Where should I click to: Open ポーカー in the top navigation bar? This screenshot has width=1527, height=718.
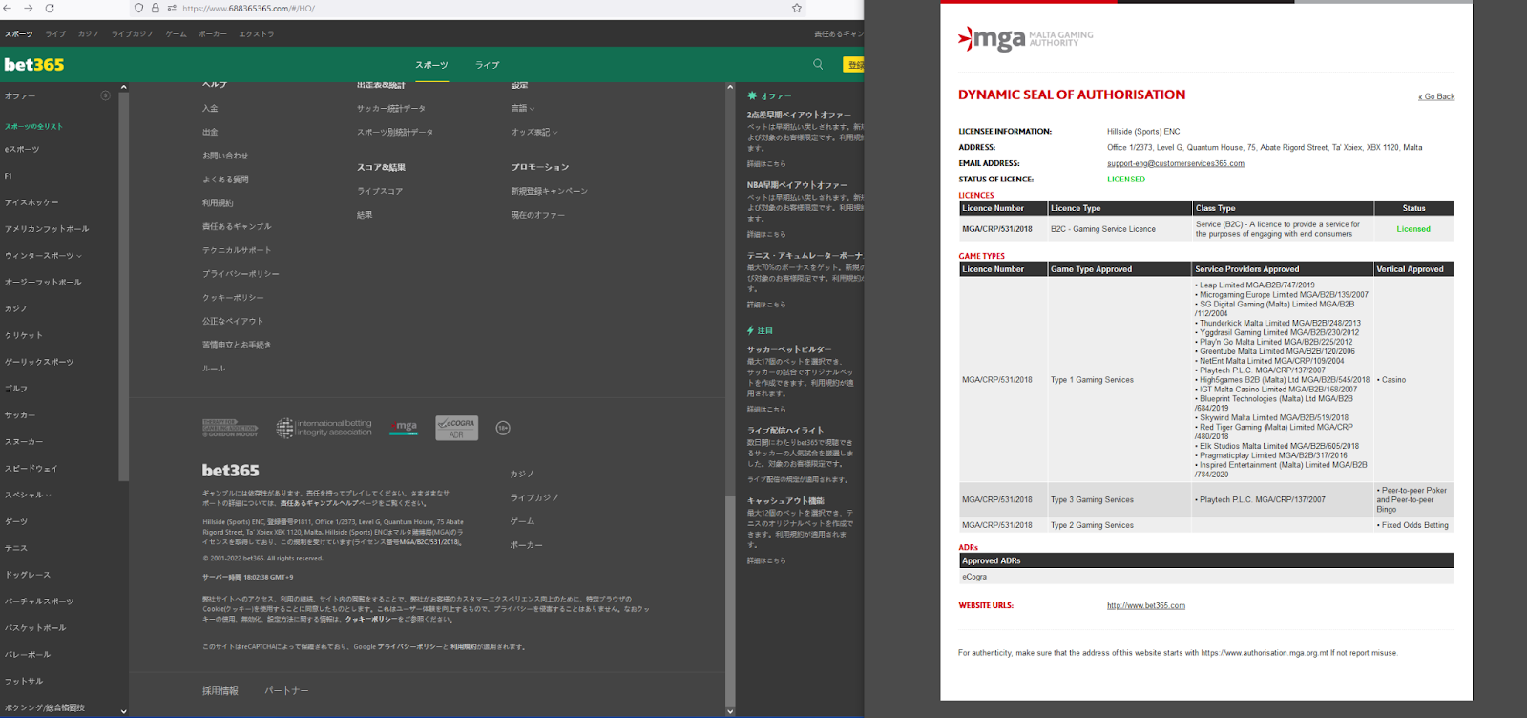(x=213, y=34)
